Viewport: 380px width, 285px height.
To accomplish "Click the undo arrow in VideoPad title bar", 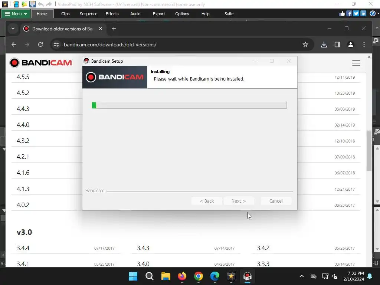I will pos(41,4).
